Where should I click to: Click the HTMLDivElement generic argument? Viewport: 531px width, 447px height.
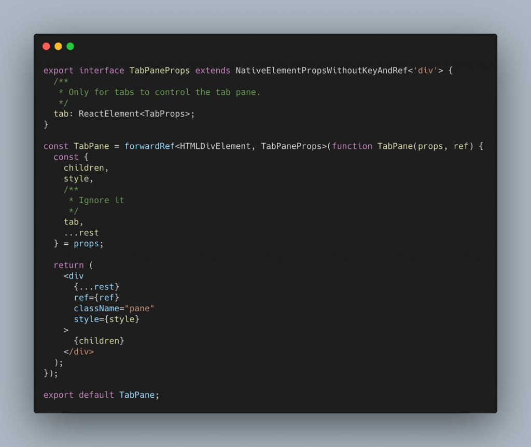click(x=215, y=146)
